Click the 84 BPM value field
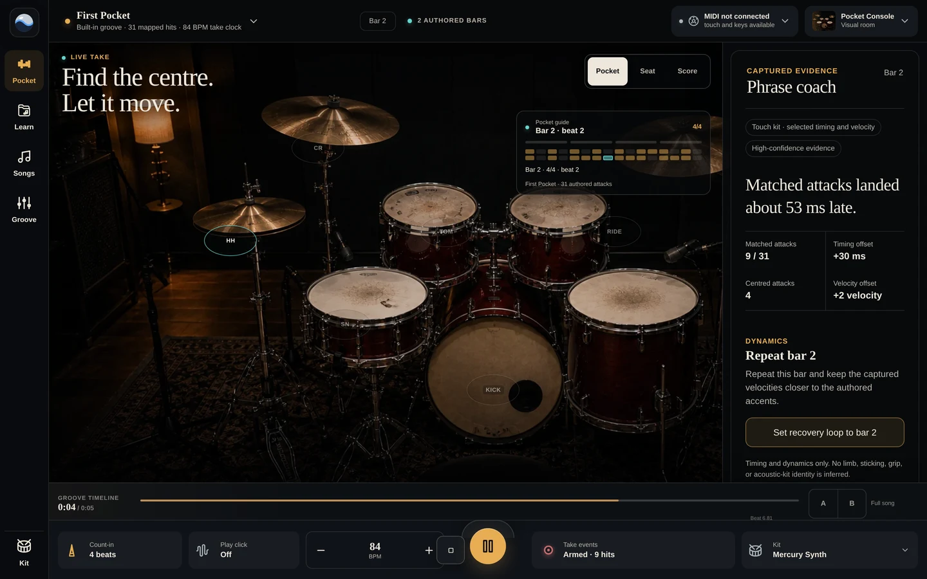The image size is (927, 579). (375, 550)
